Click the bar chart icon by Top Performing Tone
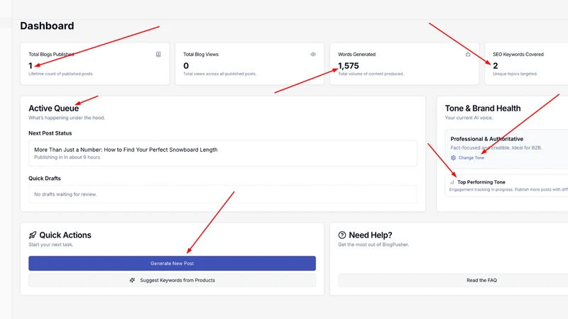 tap(452, 182)
